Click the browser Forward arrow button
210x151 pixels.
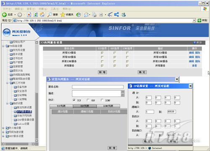point(20,15)
